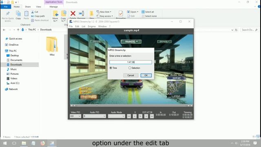Open the Open dropdown in ribbon

coord(133,12)
